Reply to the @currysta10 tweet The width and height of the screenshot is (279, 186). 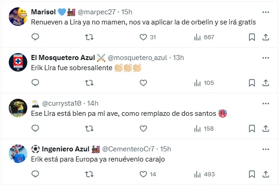pos(35,128)
